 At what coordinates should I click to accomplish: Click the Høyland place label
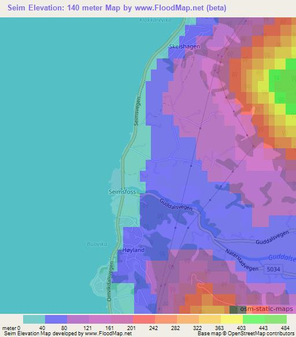pos(134,250)
